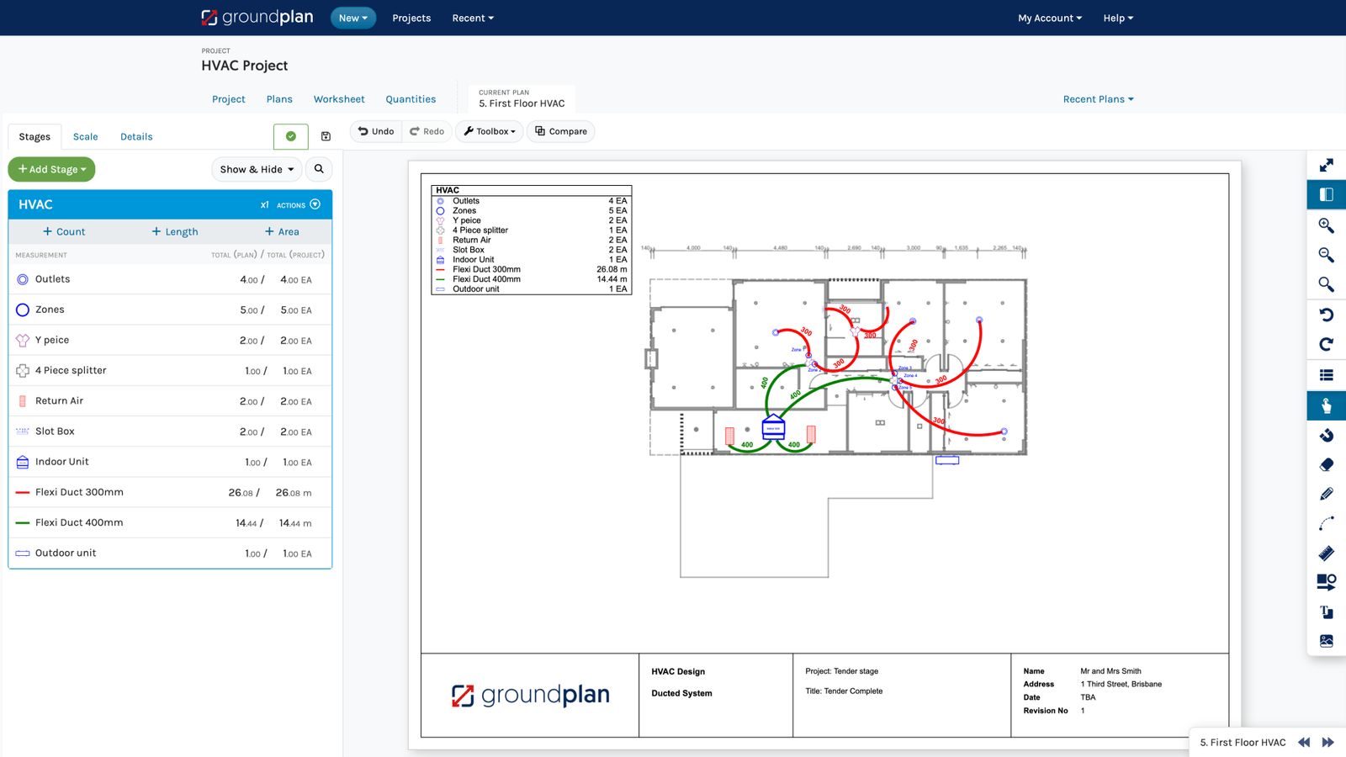This screenshot has height=757, width=1346.
Task: Pick the Eraser tool from the right toolbar
Action: [1326, 463]
